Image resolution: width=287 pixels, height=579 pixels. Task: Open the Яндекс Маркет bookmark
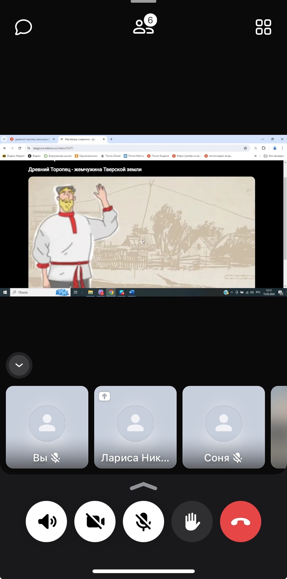click(13, 156)
